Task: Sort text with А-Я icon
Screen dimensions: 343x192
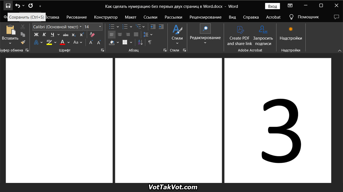Action: pos(140,42)
